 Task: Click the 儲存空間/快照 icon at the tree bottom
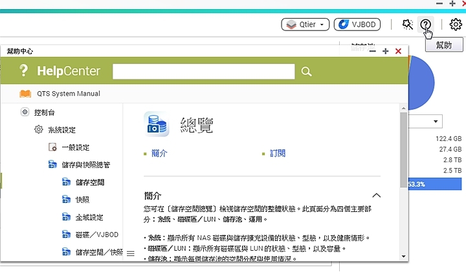point(66,252)
